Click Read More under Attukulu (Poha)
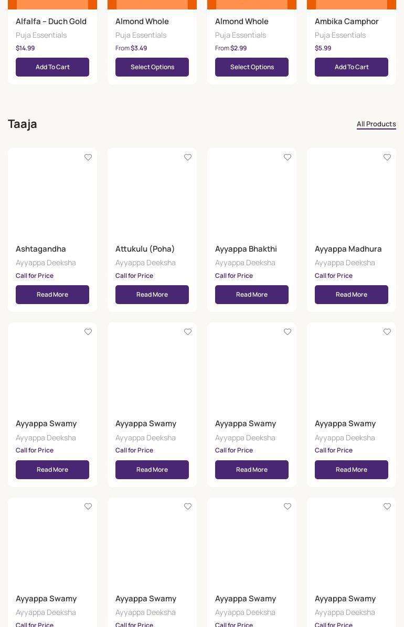The image size is (404, 627). 152,295
